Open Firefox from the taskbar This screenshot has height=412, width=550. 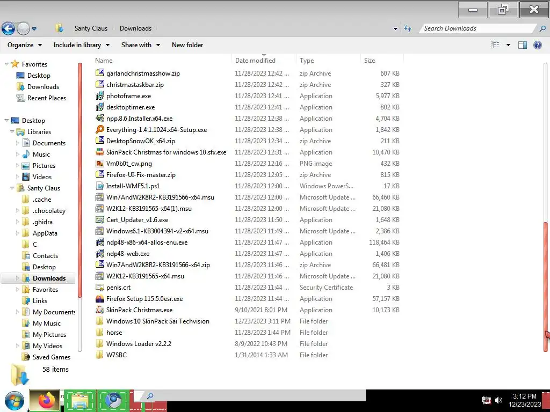tap(46, 400)
